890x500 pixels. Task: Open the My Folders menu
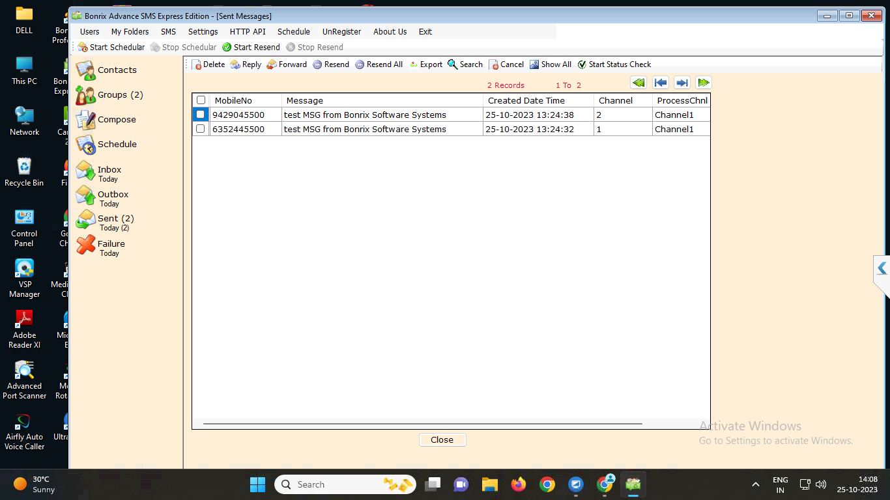130,31
